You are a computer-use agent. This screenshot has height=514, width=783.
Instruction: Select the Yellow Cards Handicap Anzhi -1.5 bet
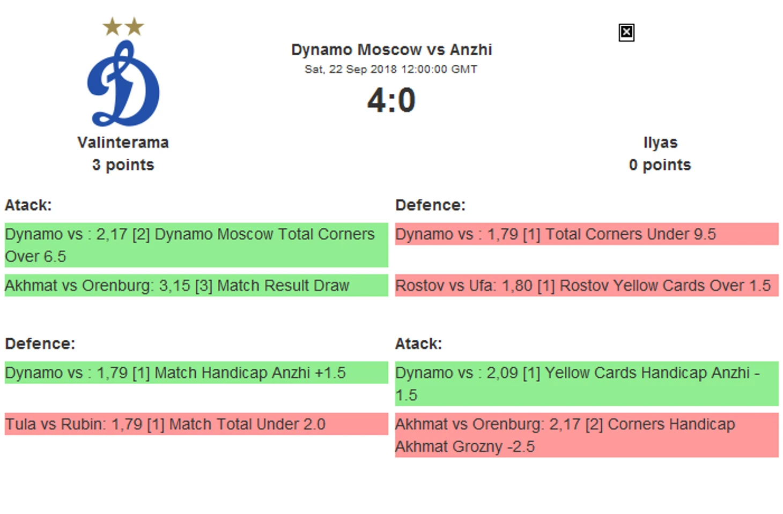[587, 384]
